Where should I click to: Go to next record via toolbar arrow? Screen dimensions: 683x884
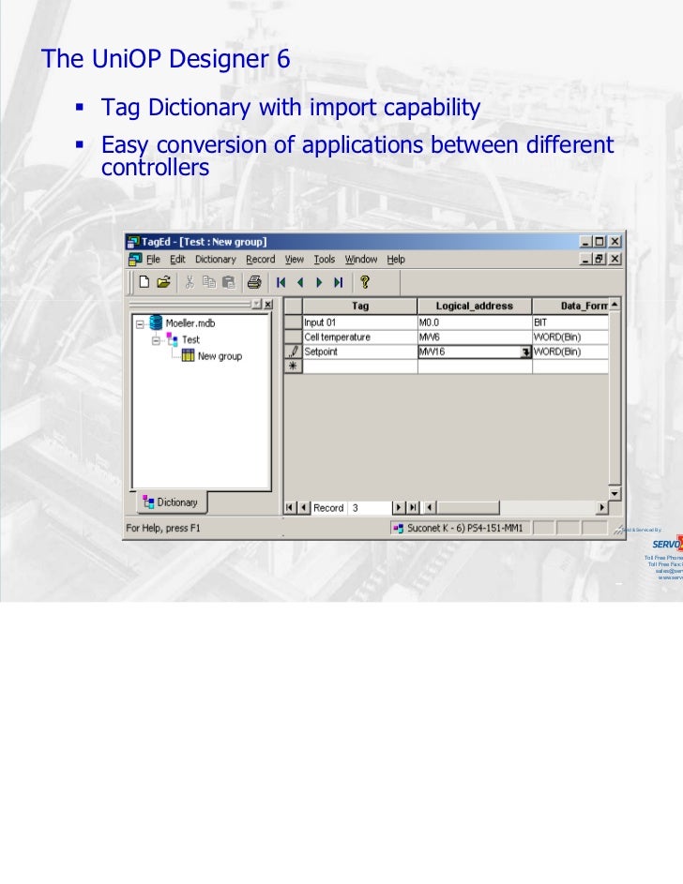[319, 282]
